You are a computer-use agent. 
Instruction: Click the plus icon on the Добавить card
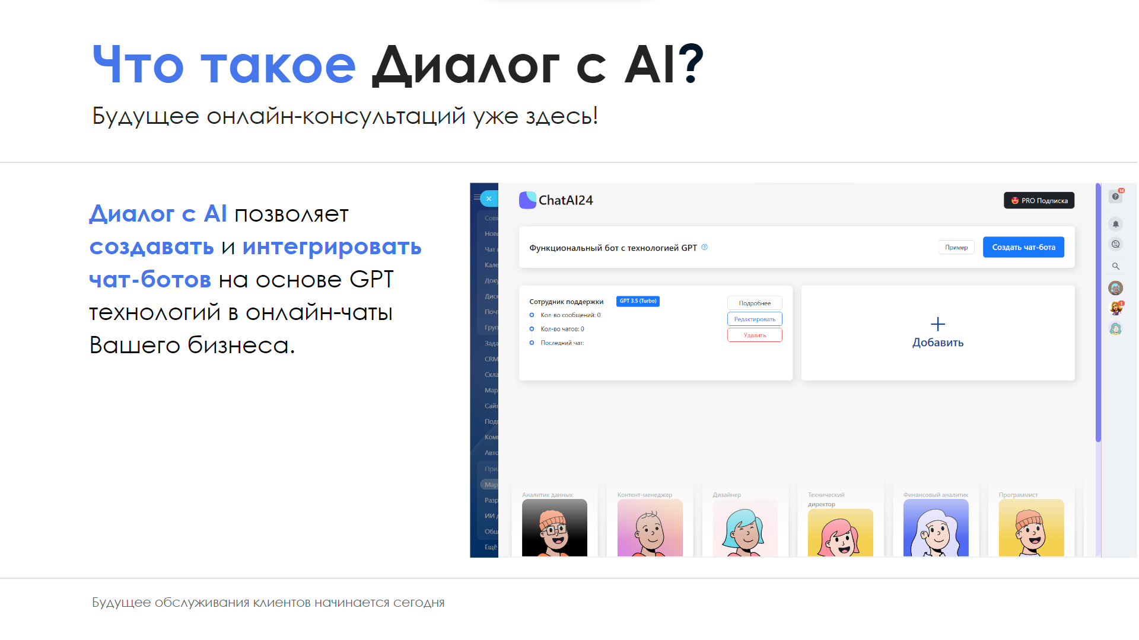click(938, 324)
